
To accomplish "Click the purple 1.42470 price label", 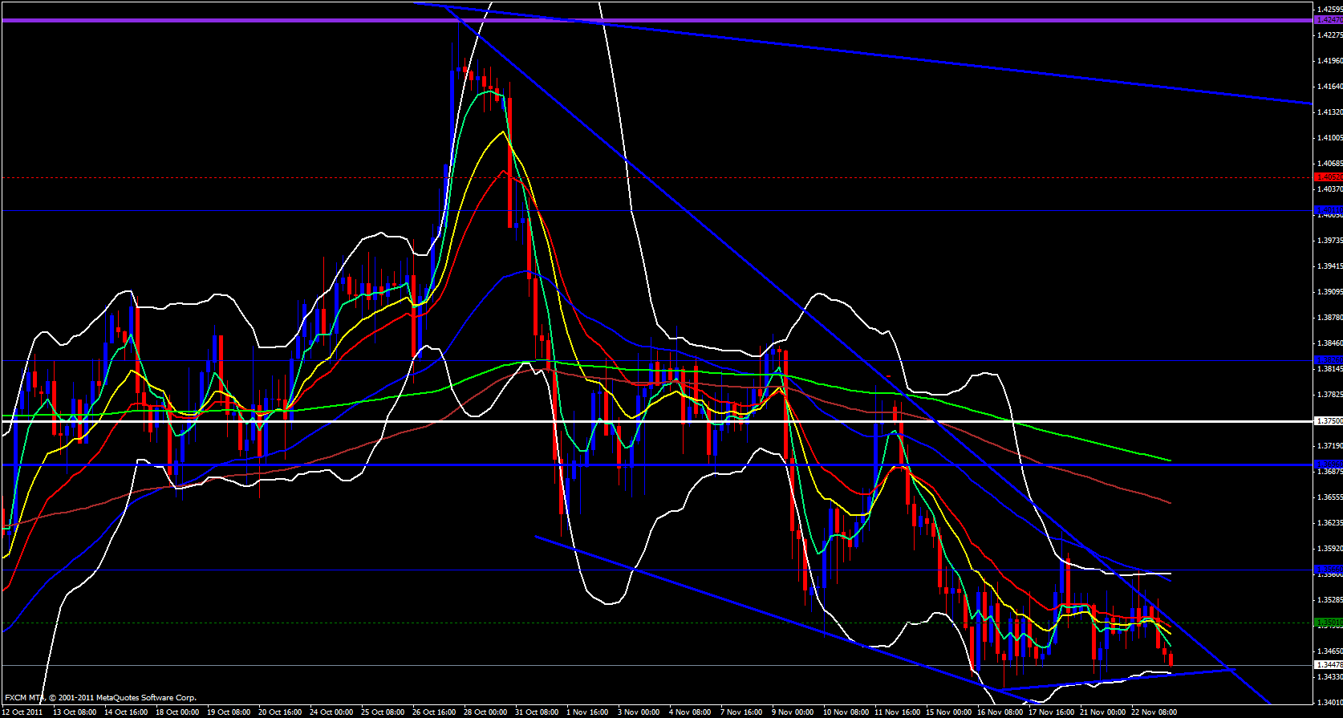I will coord(1329,20).
